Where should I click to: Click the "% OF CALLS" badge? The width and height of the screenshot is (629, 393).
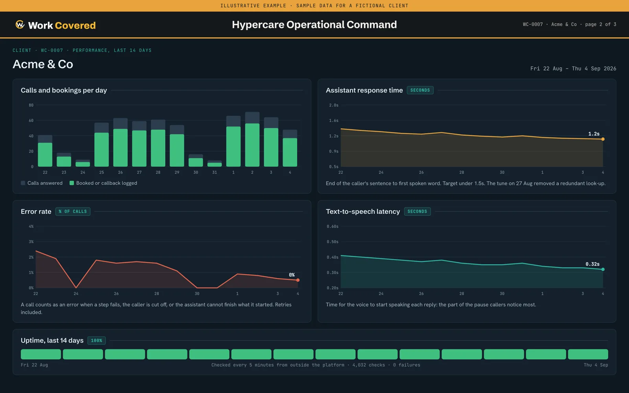point(73,211)
